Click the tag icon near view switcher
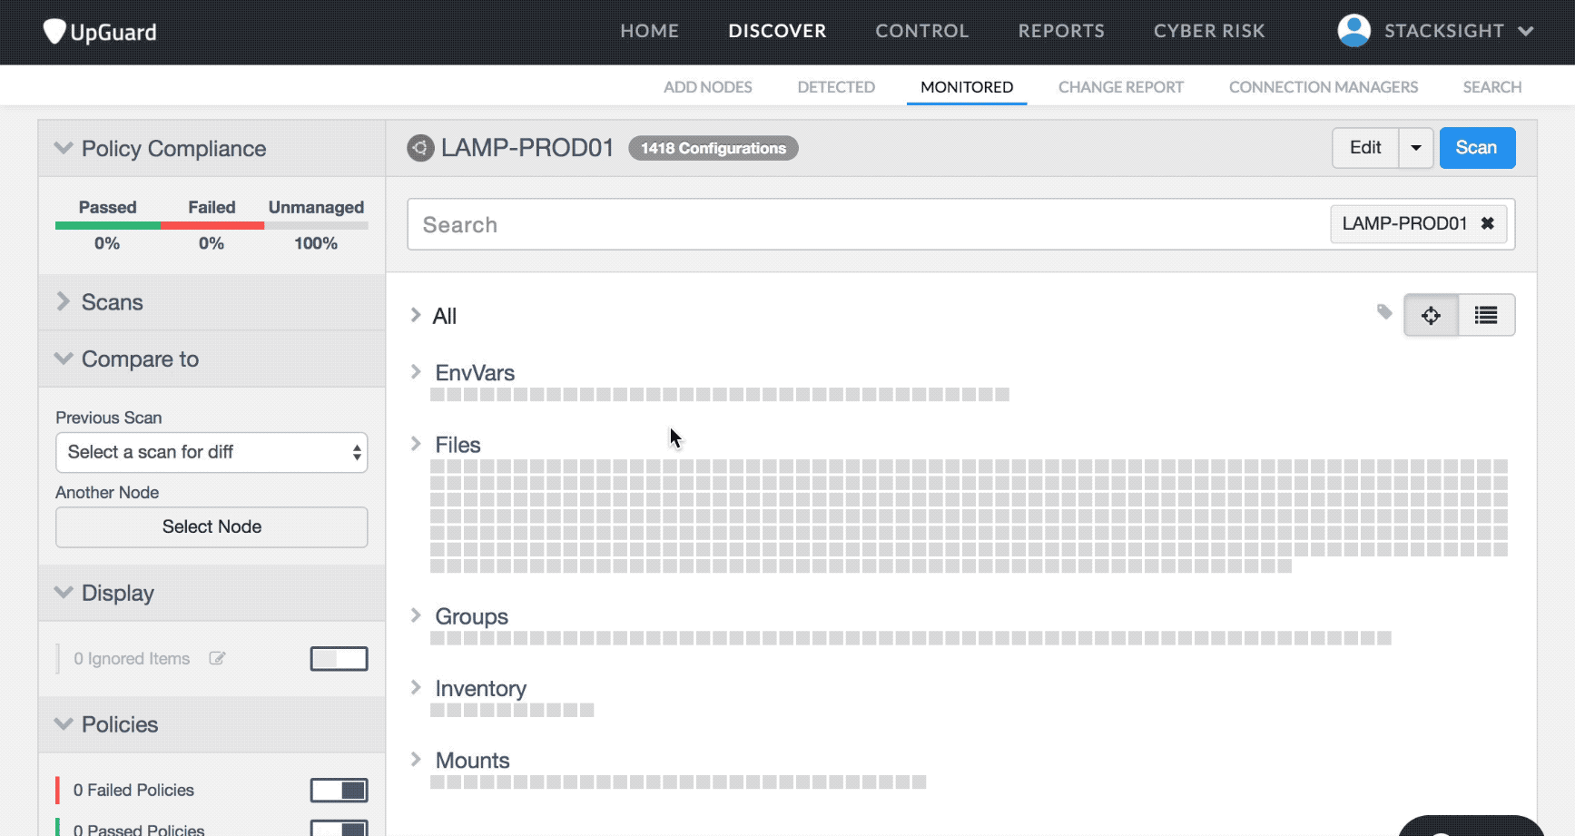 pyautogui.click(x=1384, y=312)
